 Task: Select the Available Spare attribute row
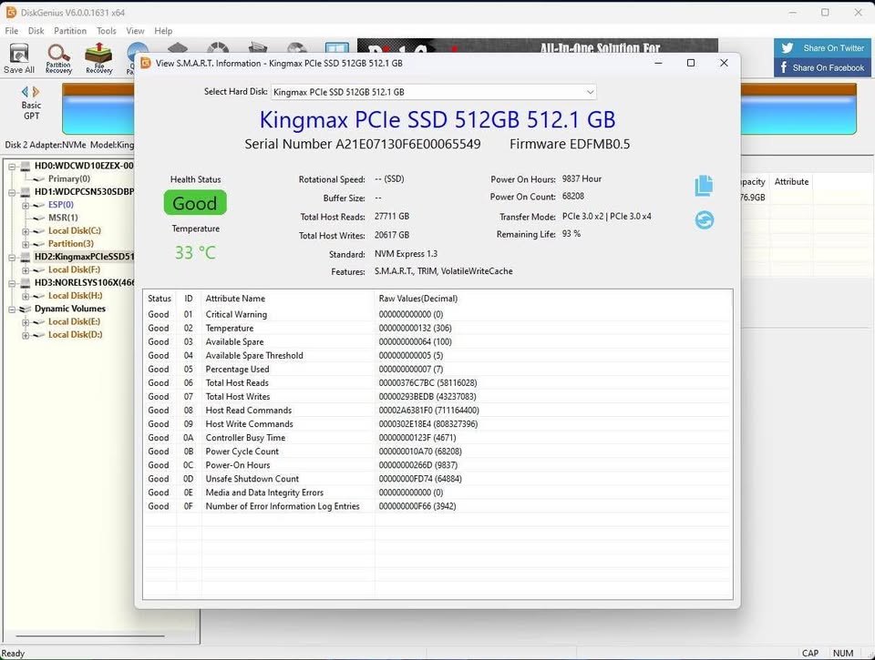pyautogui.click(x=437, y=341)
